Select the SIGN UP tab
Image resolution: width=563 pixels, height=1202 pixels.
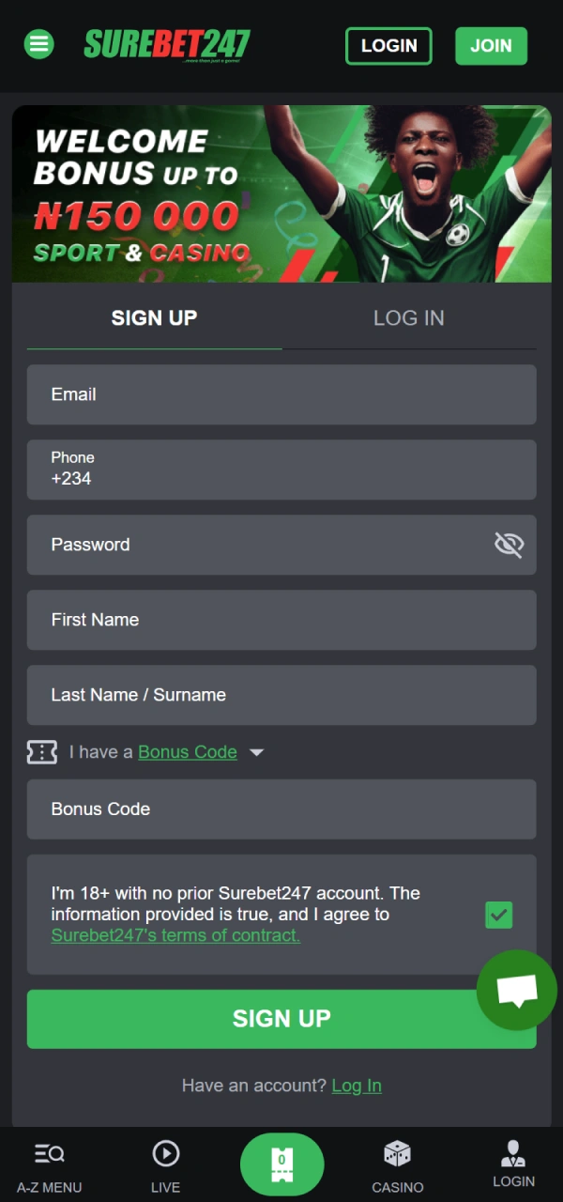click(154, 317)
